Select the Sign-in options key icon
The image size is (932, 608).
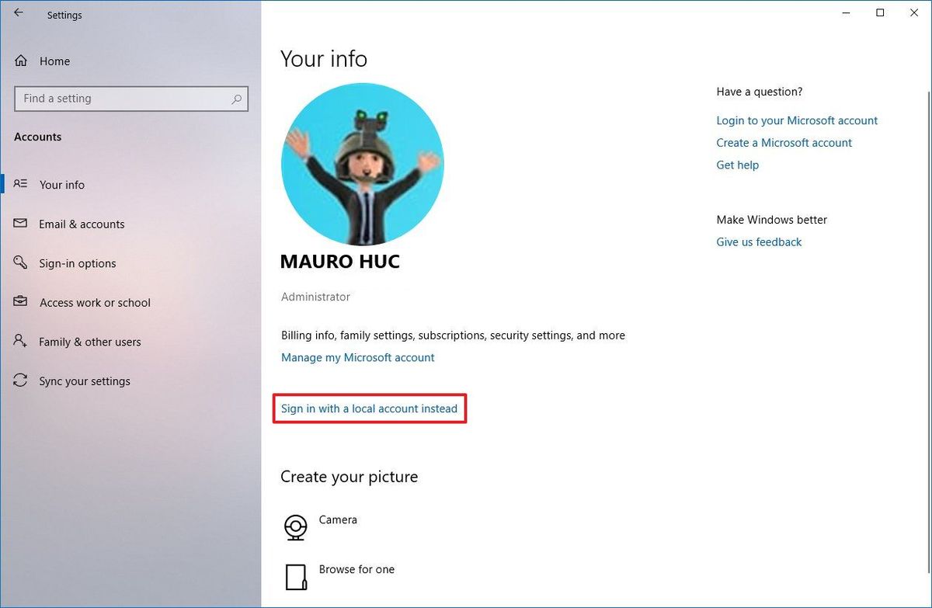click(19, 263)
